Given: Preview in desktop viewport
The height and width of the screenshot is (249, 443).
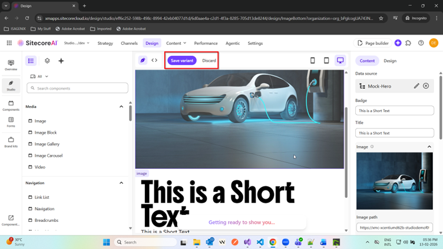Looking at the screenshot, I should [x=340, y=61].
